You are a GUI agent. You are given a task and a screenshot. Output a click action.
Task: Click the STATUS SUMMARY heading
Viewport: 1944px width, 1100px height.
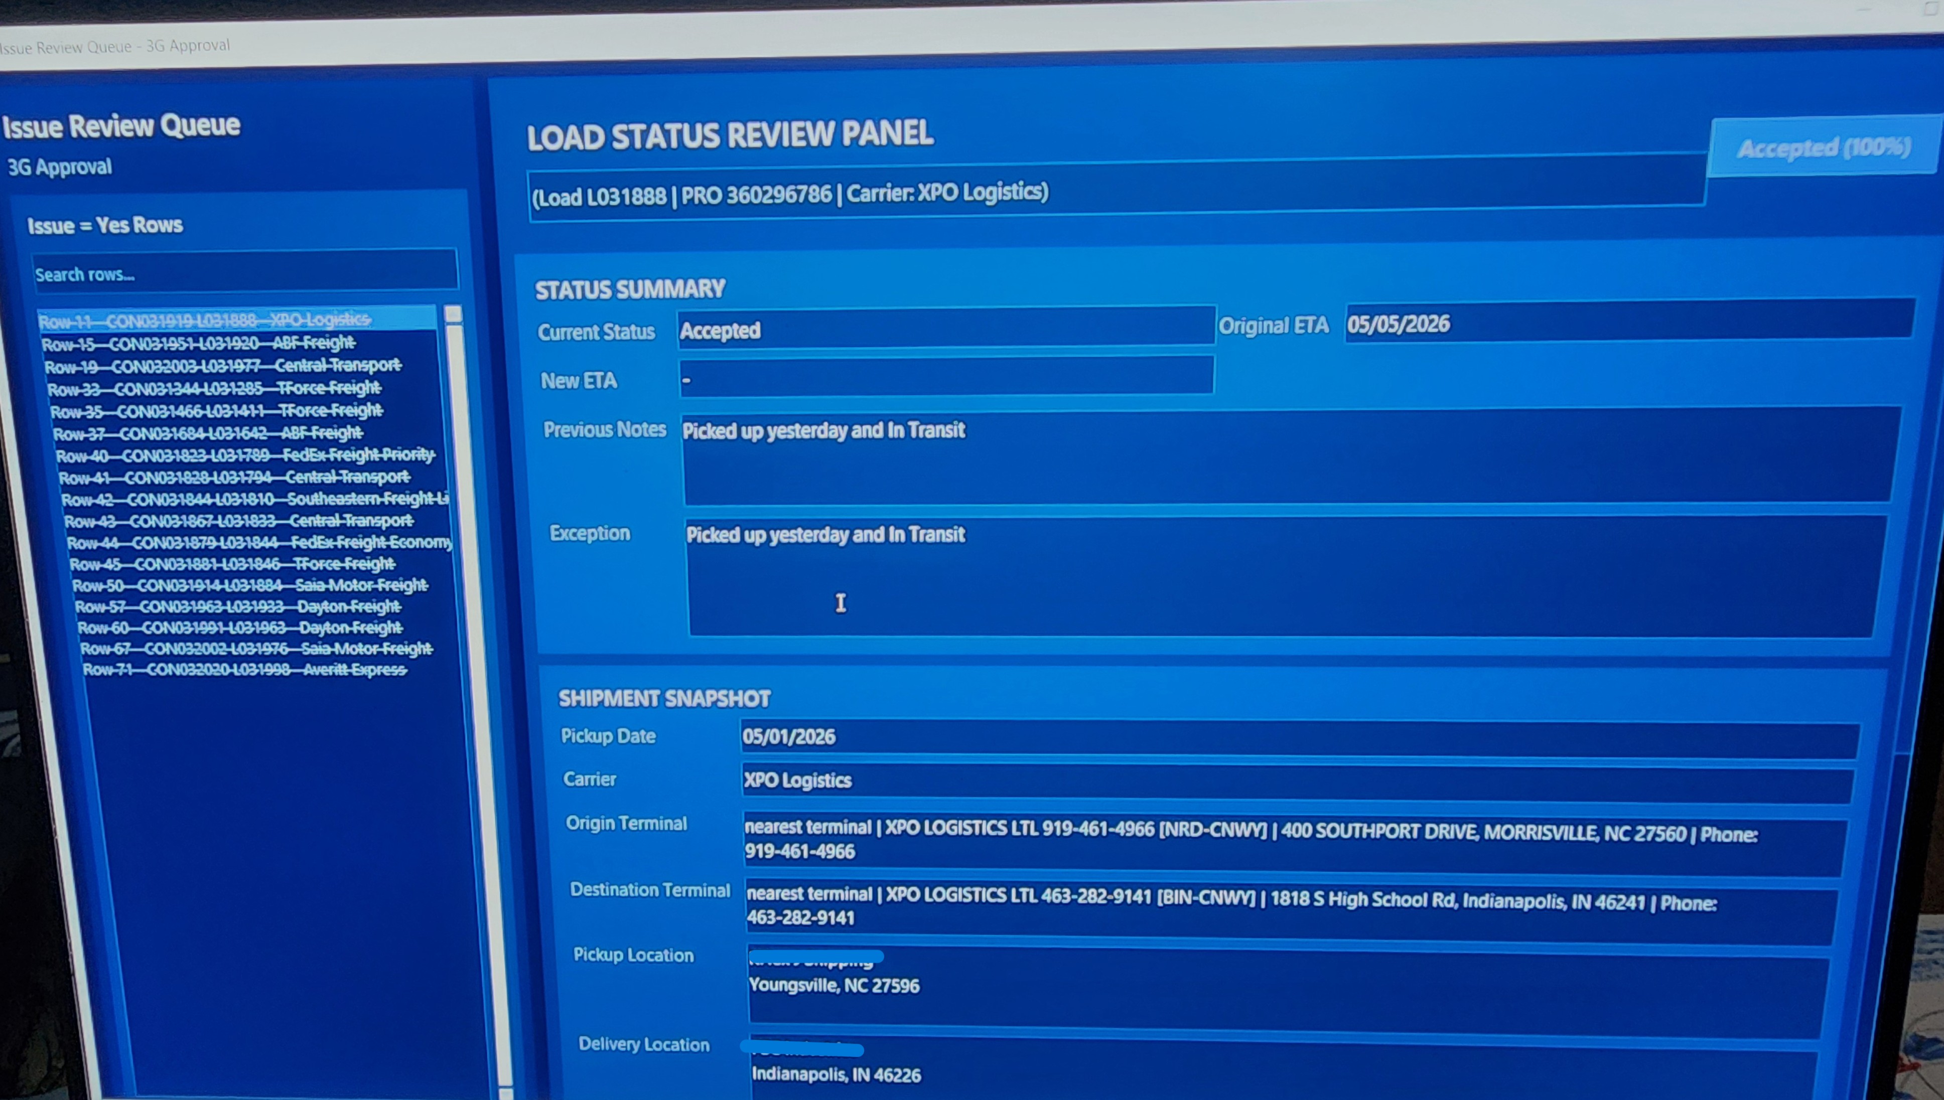tap(630, 288)
